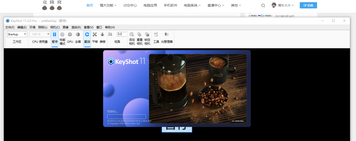Viewport: 356px width, 141px height.
Task: Open the 窗口 menu
Action: pos(99,27)
